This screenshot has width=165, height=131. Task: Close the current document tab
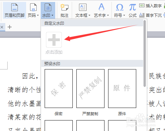2,27
